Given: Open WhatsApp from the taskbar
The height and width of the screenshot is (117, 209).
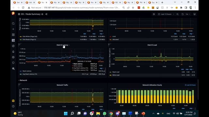Looking at the screenshot, I should pos(104,113).
